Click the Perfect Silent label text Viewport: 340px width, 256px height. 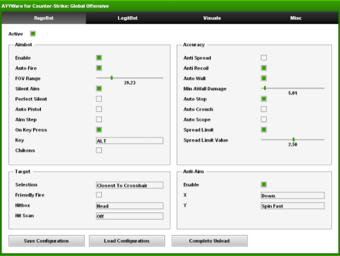click(31, 99)
